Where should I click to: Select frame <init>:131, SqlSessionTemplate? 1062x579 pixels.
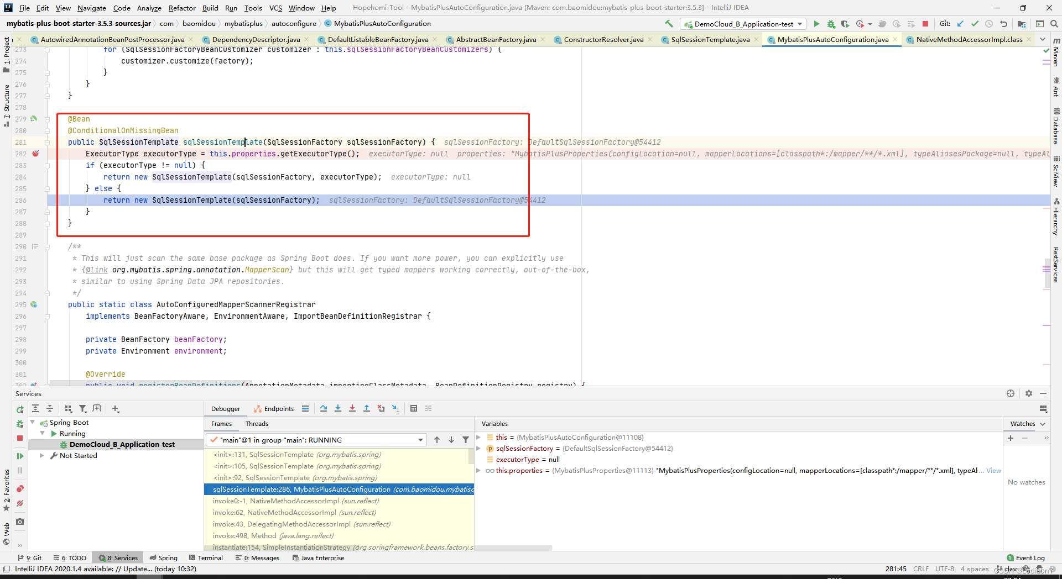[x=339, y=454]
